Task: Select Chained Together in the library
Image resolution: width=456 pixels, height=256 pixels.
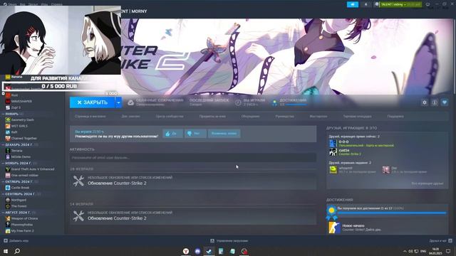Action: [x=24, y=138]
